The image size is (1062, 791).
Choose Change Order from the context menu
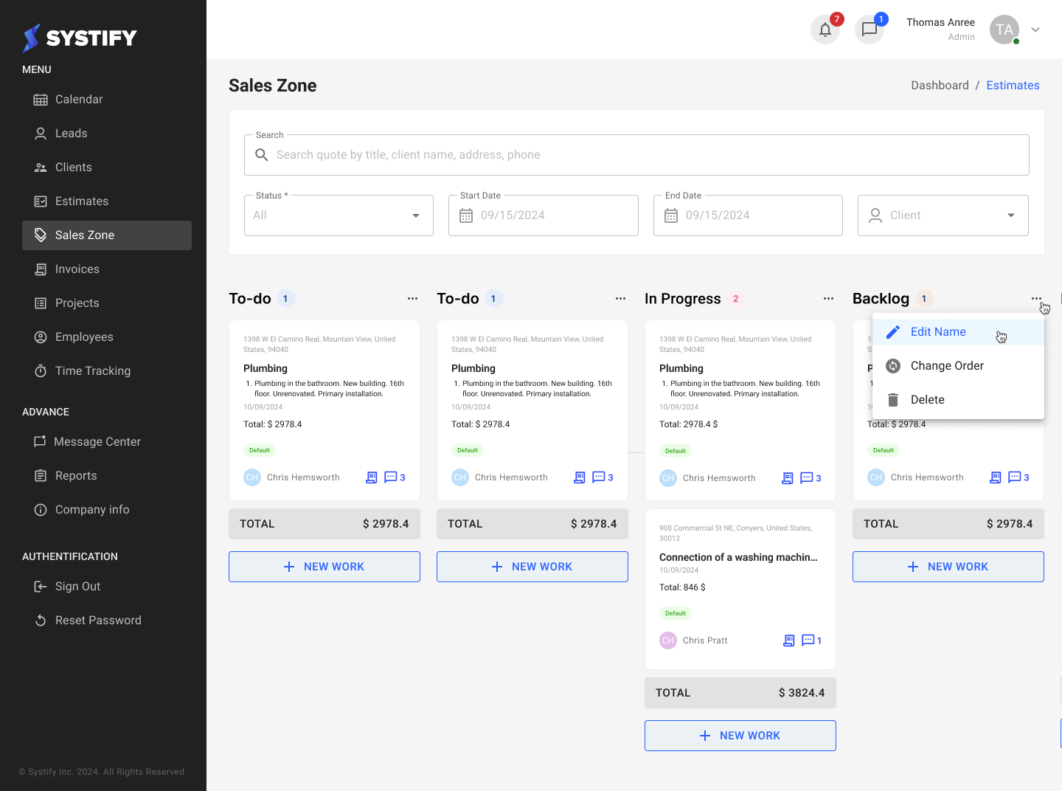point(948,365)
